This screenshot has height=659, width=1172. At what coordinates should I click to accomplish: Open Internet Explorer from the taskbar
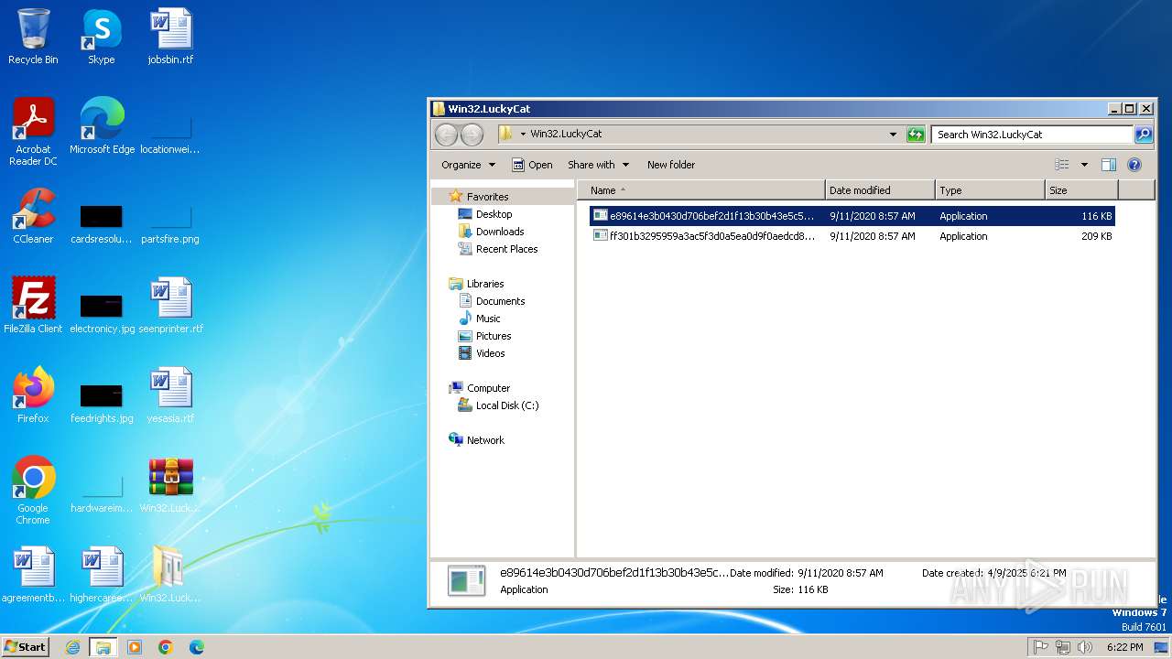(x=72, y=647)
